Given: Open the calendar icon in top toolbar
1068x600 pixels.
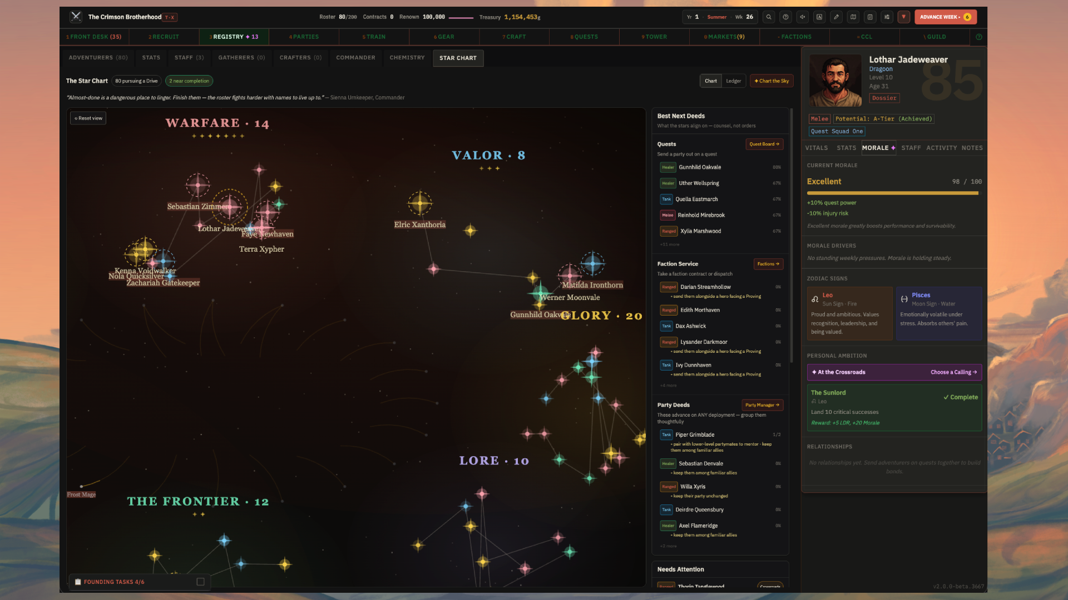Looking at the screenshot, I should (870, 17).
